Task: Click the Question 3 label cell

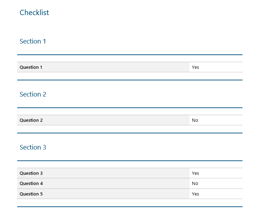Action: click(x=31, y=173)
